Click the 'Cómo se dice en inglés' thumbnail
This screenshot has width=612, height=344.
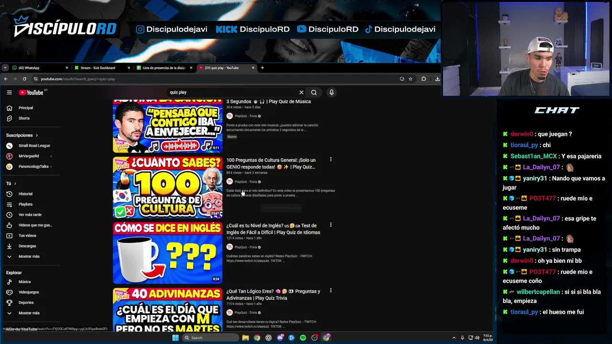[x=167, y=253]
